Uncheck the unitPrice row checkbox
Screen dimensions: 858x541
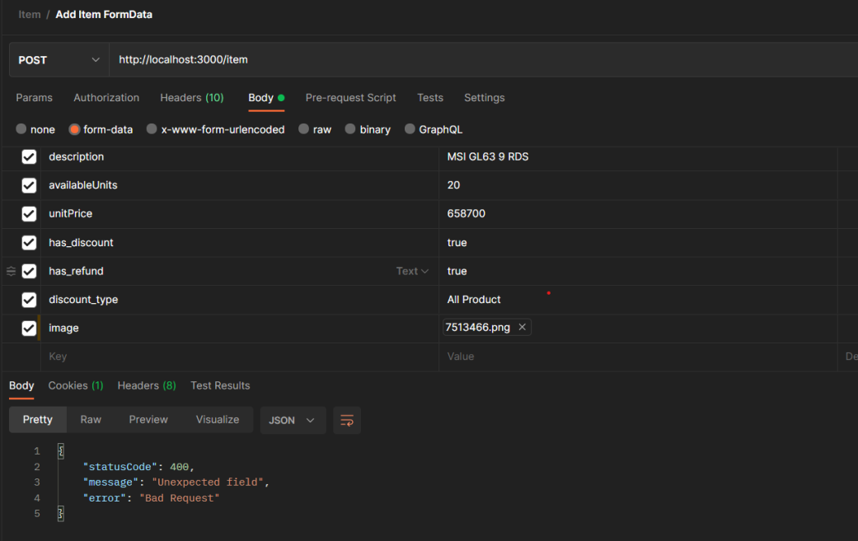coord(29,213)
